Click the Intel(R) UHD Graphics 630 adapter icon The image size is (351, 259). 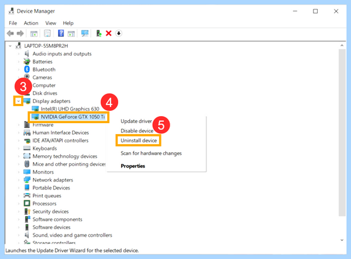click(35, 109)
